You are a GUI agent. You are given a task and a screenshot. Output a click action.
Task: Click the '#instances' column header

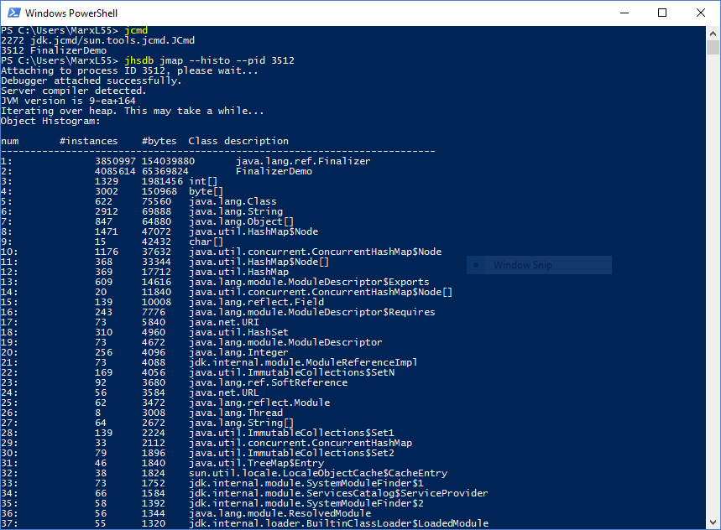tap(89, 141)
